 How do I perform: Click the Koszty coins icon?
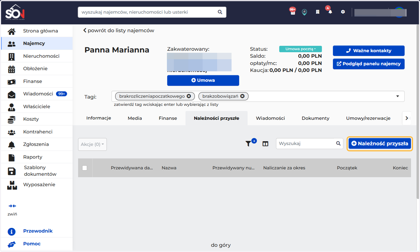[12, 119]
